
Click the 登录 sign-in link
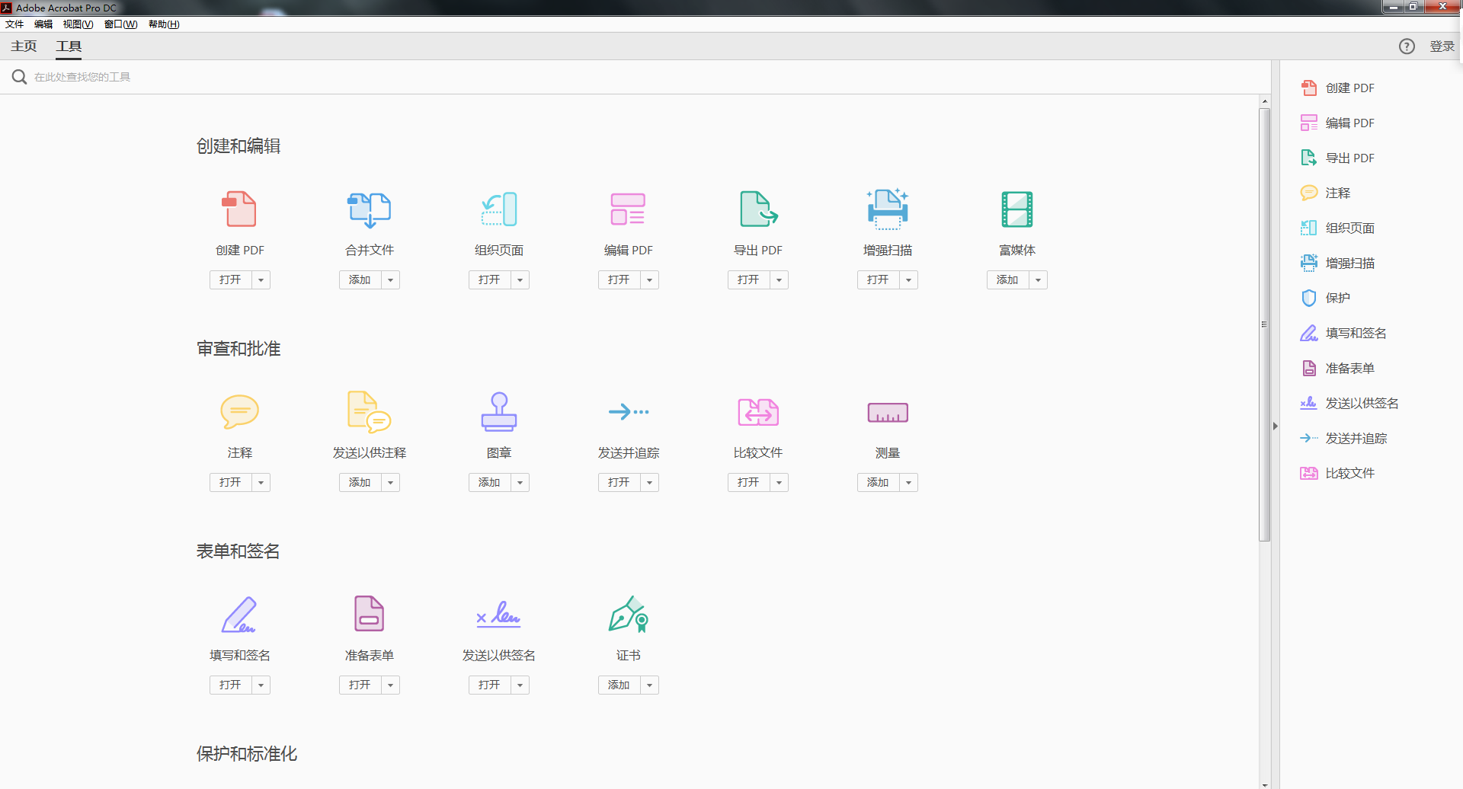pos(1442,46)
